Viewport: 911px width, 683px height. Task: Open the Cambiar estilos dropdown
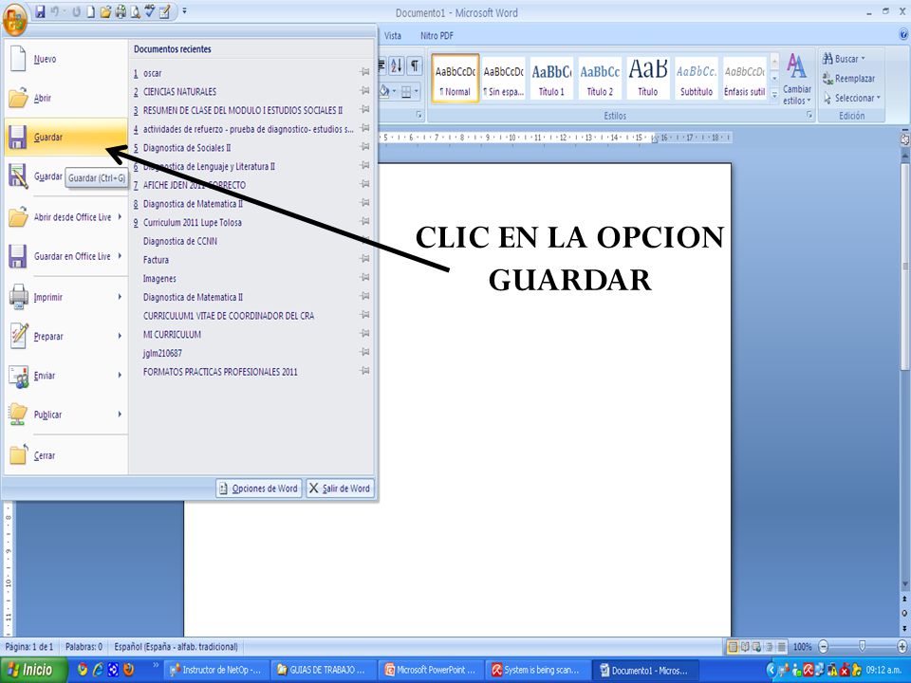point(796,79)
